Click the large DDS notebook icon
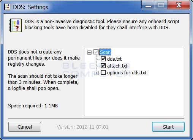The width and height of the screenshot is (193, 140). click(x=16, y=25)
